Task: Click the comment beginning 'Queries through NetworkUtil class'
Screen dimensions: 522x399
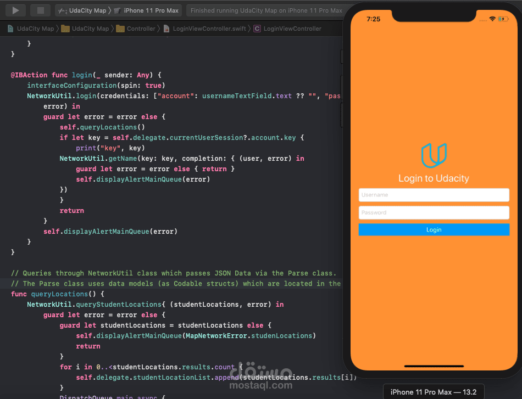Action: [x=174, y=273]
